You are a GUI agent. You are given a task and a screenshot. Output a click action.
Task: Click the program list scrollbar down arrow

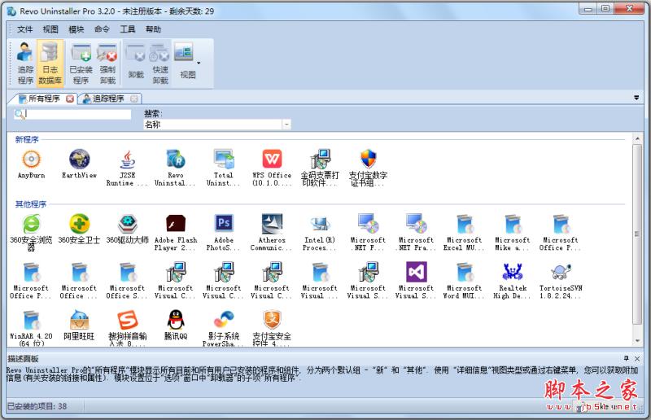pyautogui.click(x=637, y=341)
